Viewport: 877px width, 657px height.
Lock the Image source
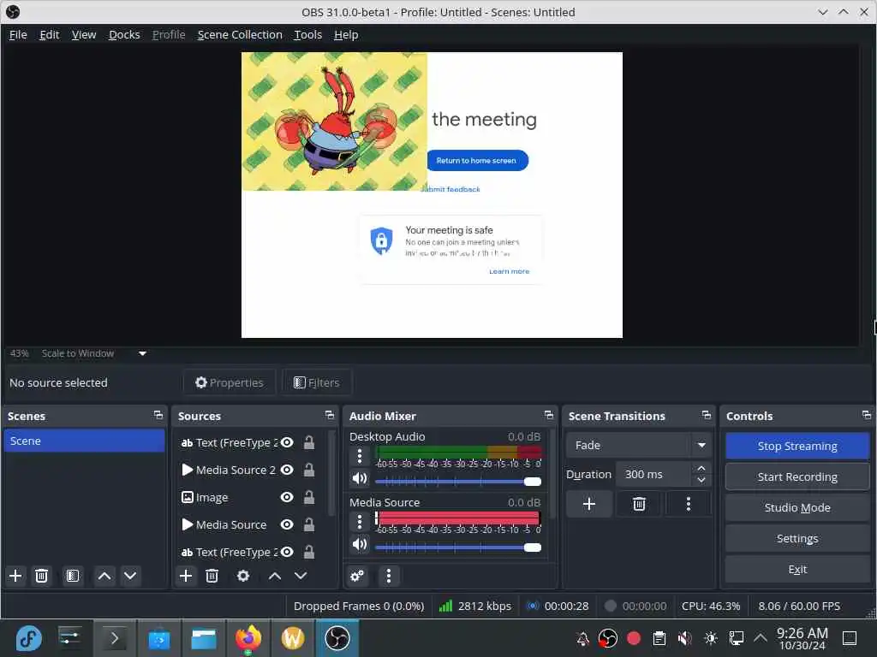[308, 497]
